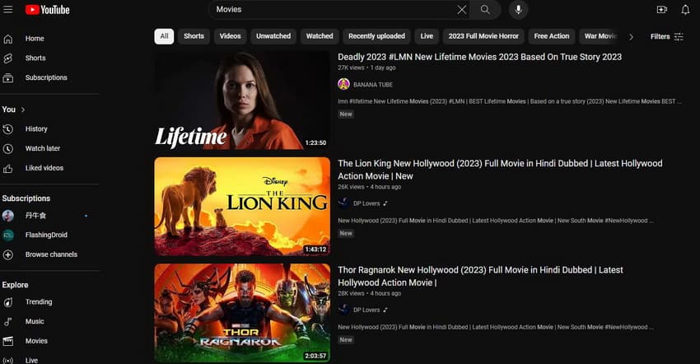Click DP Lovers avatar under Lion King
The width and height of the screenshot is (700, 364).
(343, 203)
